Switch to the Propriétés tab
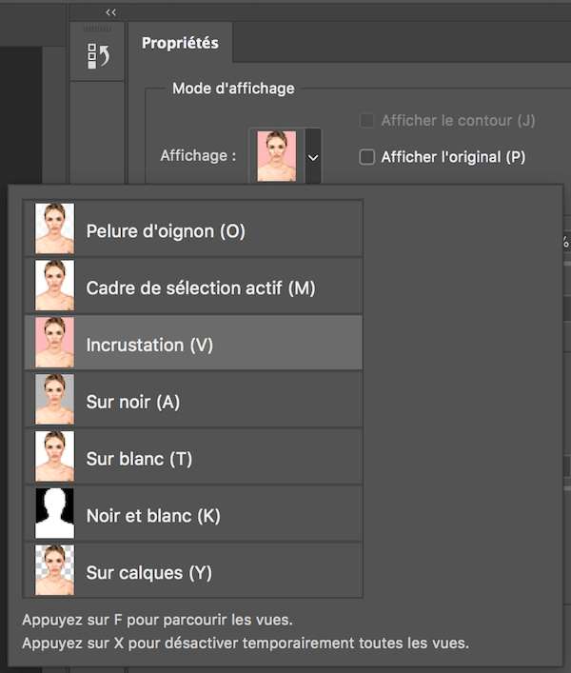The width and height of the screenshot is (571, 673). tap(180, 43)
